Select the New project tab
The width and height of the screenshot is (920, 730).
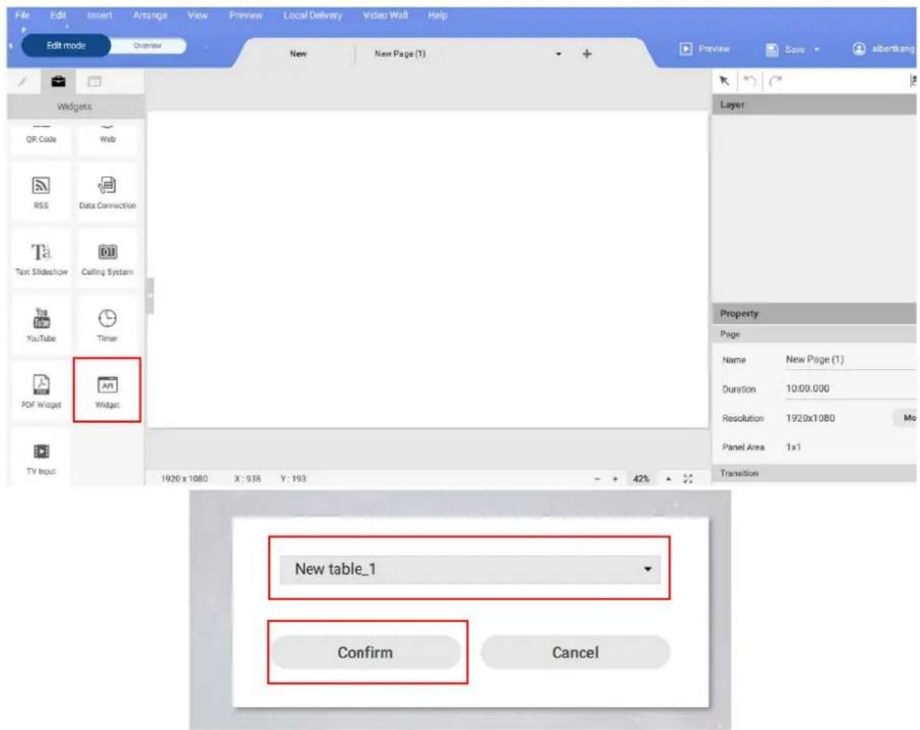point(298,54)
